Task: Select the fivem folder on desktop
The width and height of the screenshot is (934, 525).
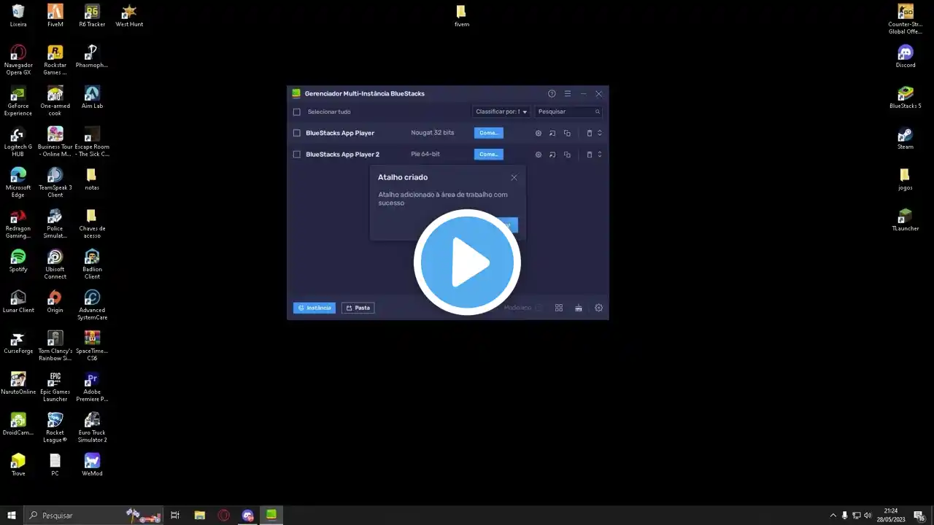Action: tap(462, 15)
